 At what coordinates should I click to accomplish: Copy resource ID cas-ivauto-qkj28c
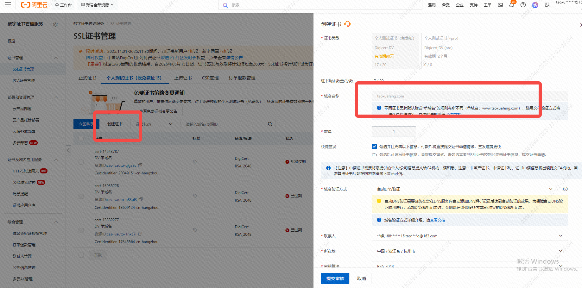coord(140,165)
